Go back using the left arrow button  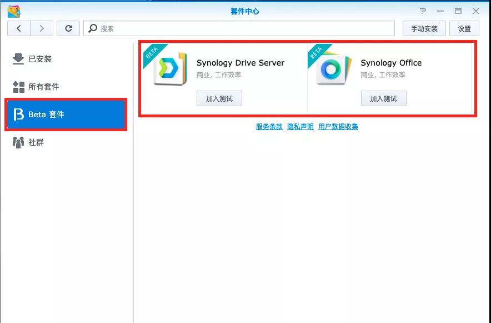[x=19, y=28]
